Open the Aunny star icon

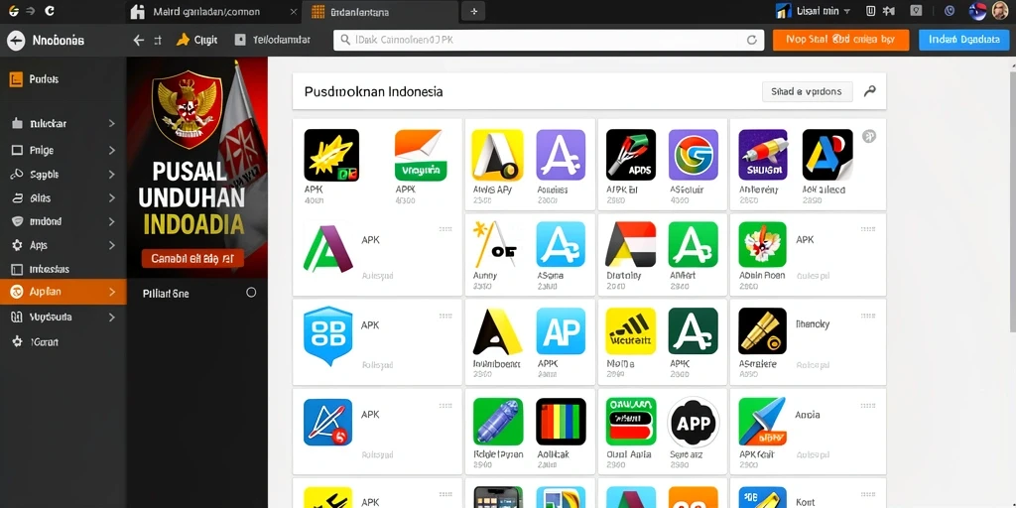pyautogui.click(x=497, y=245)
